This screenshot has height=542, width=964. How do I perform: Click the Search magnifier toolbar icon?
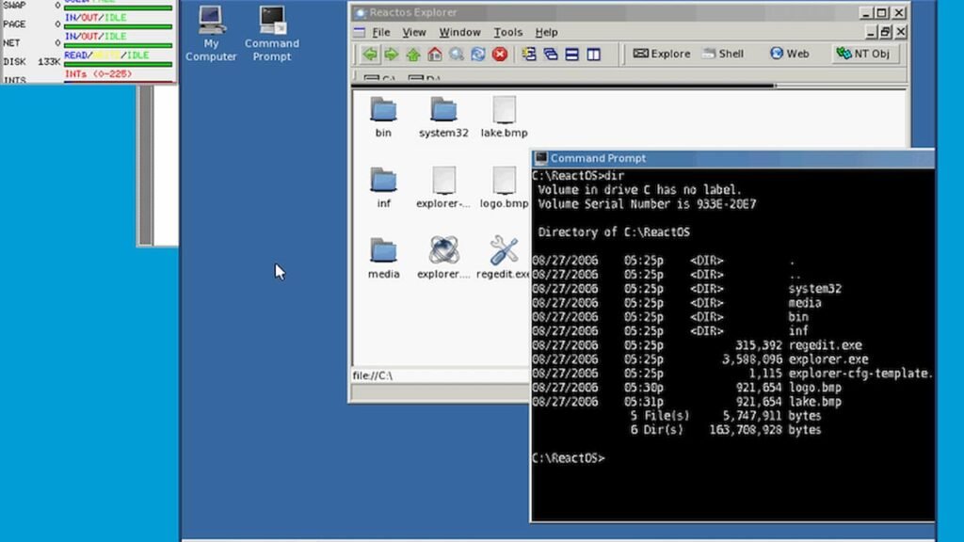(457, 55)
